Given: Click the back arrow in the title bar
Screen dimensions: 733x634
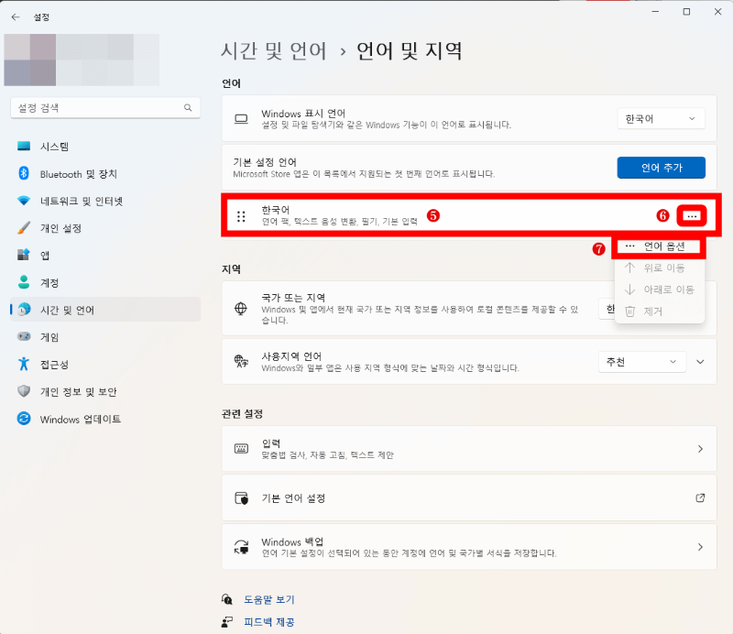Looking at the screenshot, I should coord(14,15).
